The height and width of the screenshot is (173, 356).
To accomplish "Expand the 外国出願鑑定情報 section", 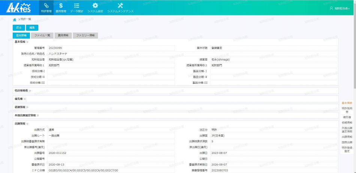I will [27, 115].
